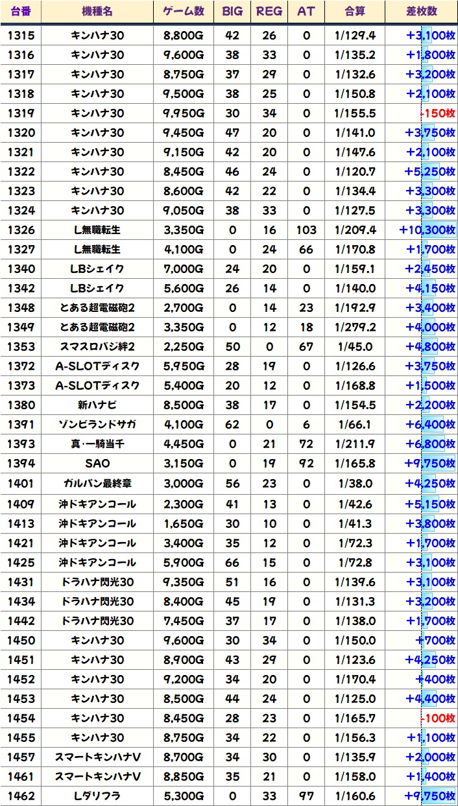Select the AT column header
This screenshot has width=458, height=806.
[x=306, y=12]
